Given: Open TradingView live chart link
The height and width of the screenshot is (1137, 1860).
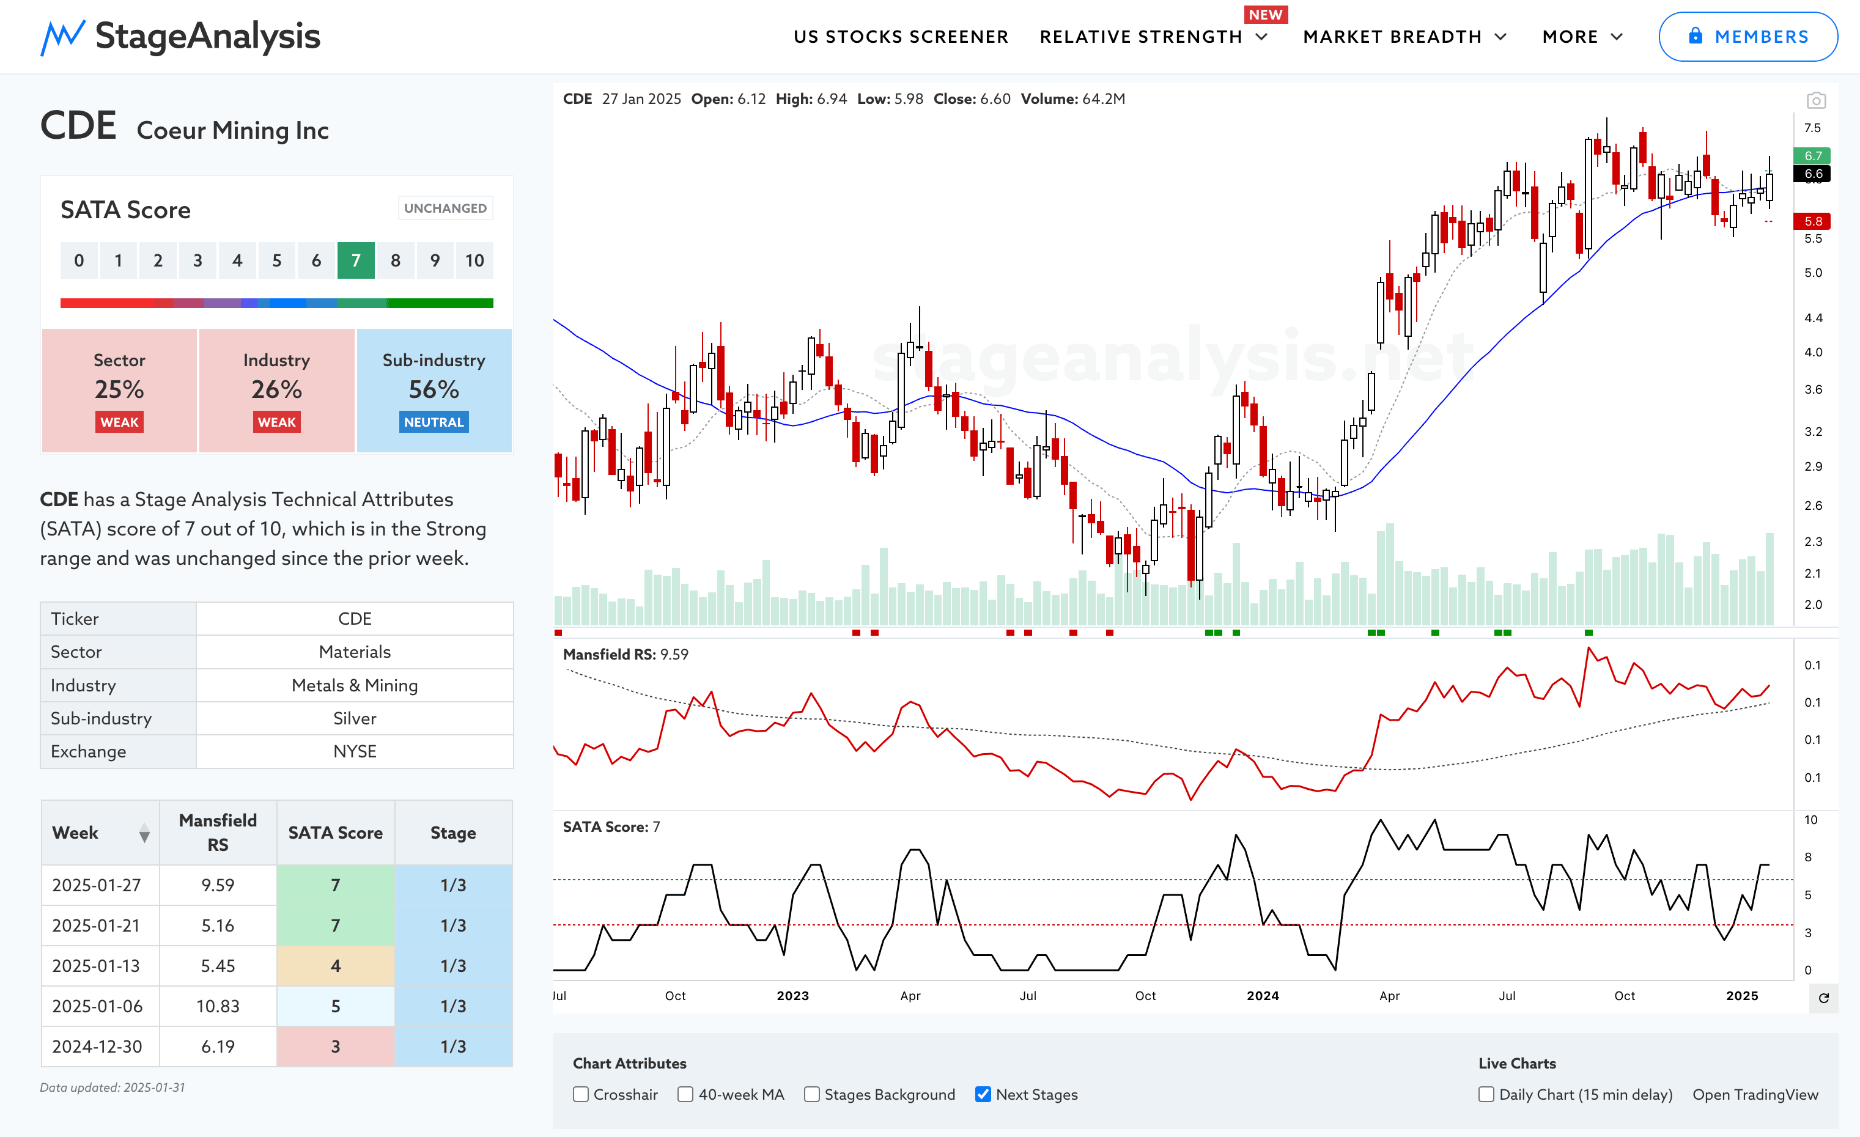Looking at the screenshot, I should [1755, 1094].
